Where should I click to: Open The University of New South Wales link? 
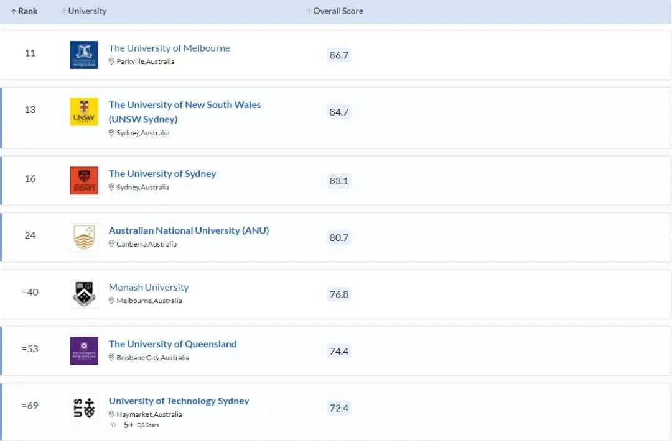(185, 112)
